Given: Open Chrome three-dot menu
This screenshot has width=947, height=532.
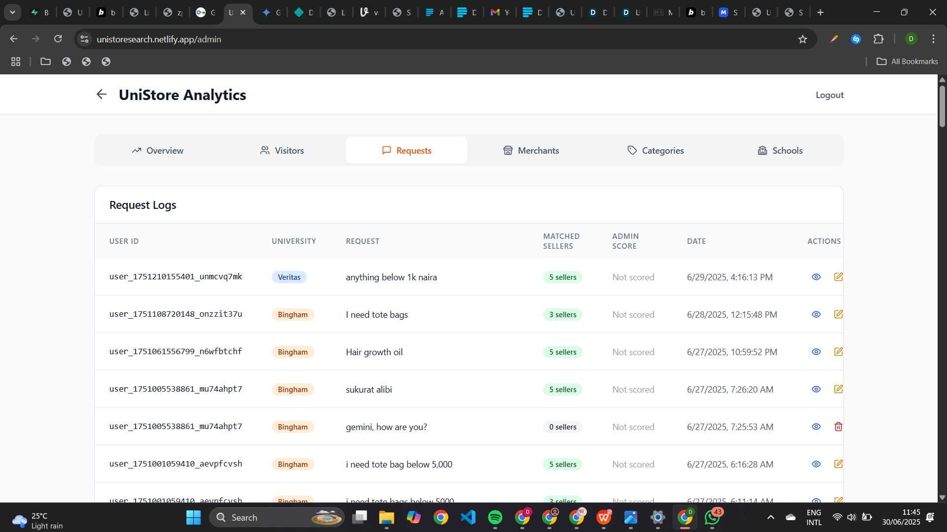Looking at the screenshot, I should click(933, 39).
